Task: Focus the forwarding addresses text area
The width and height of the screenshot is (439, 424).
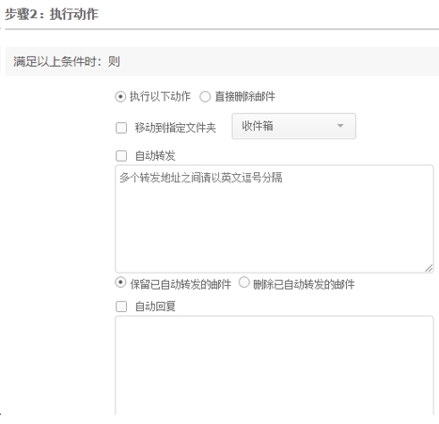Action: [x=274, y=219]
